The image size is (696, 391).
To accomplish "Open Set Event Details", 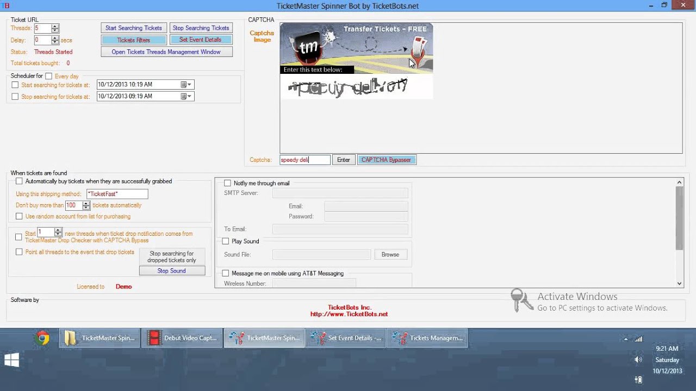I will (x=201, y=40).
